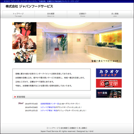Click the 株式会社 ジャパンフードサービス site title
Viewport: 134px width, 134px height.
pyautogui.click(x=29, y=6)
